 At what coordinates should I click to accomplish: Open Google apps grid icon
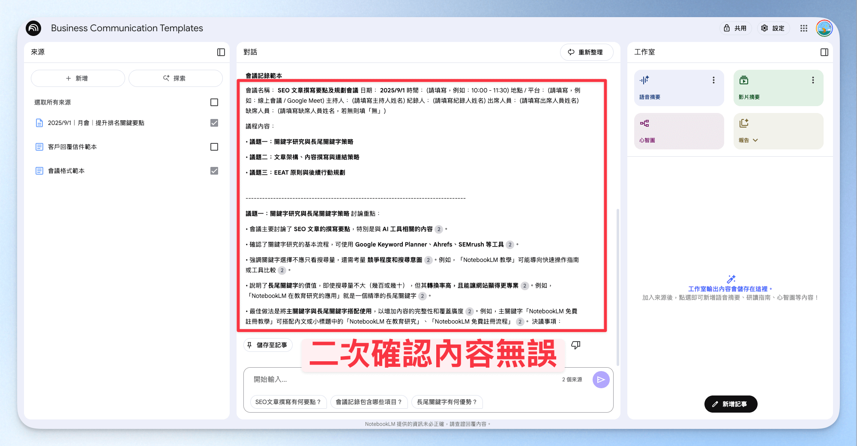pos(804,28)
